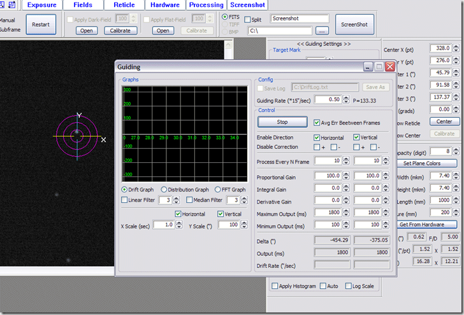Adjust the X Scale (sec) spinner
Viewport: 464px width, 315px height.
pos(179,225)
